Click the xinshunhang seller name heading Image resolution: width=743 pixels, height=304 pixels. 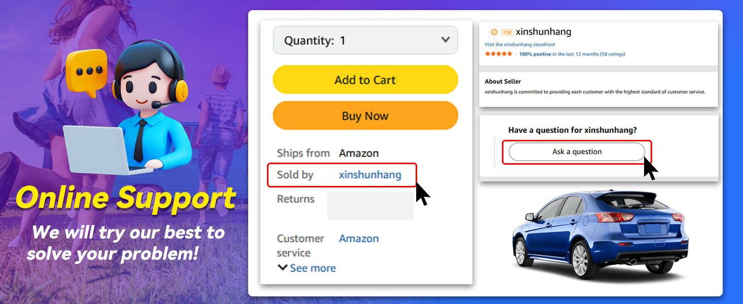click(543, 32)
